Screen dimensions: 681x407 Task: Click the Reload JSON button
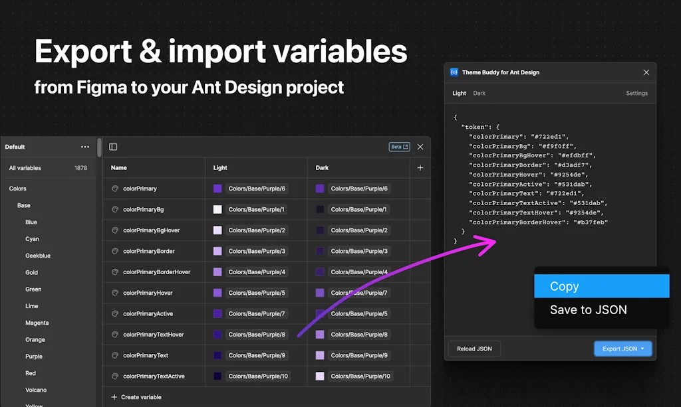coord(474,348)
